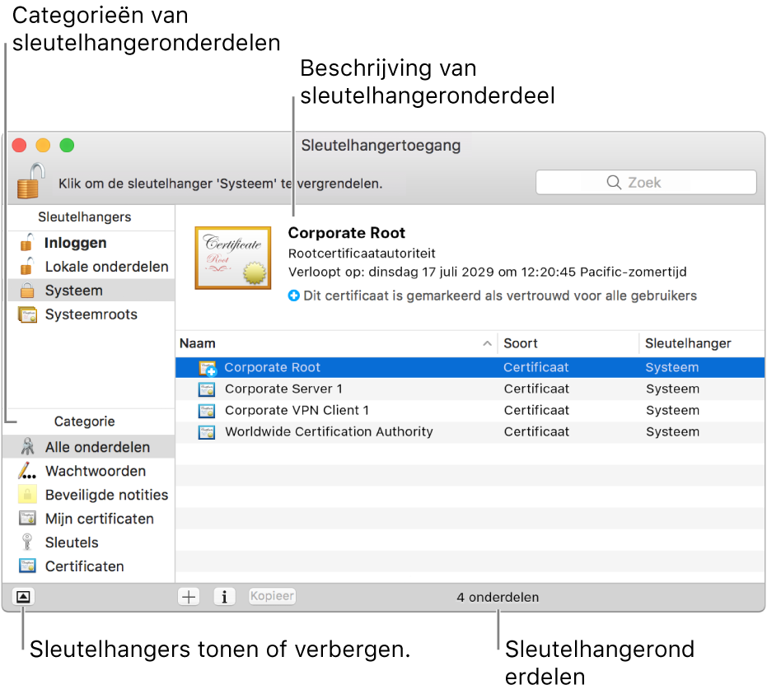The image size is (767, 694).
Task: Zoom the window with the green button
Action: 67,145
